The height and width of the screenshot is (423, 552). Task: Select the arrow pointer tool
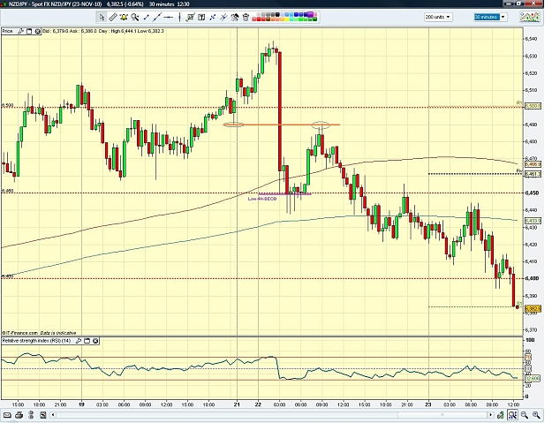click(102, 17)
